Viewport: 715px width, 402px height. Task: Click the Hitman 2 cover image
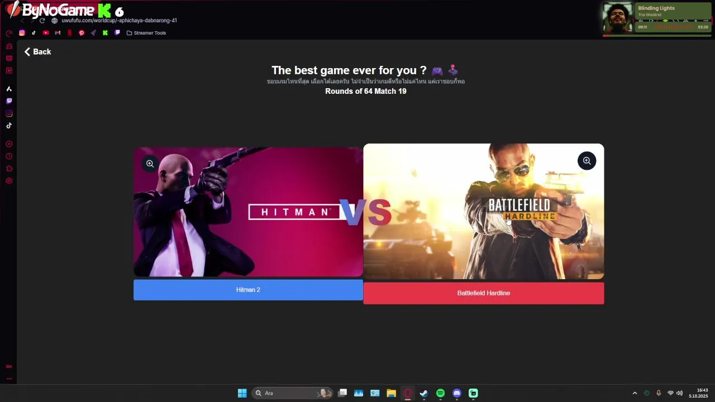248,212
